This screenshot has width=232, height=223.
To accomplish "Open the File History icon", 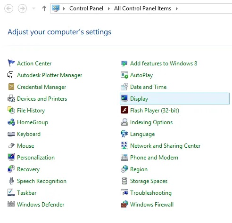I will pos(11,110).
